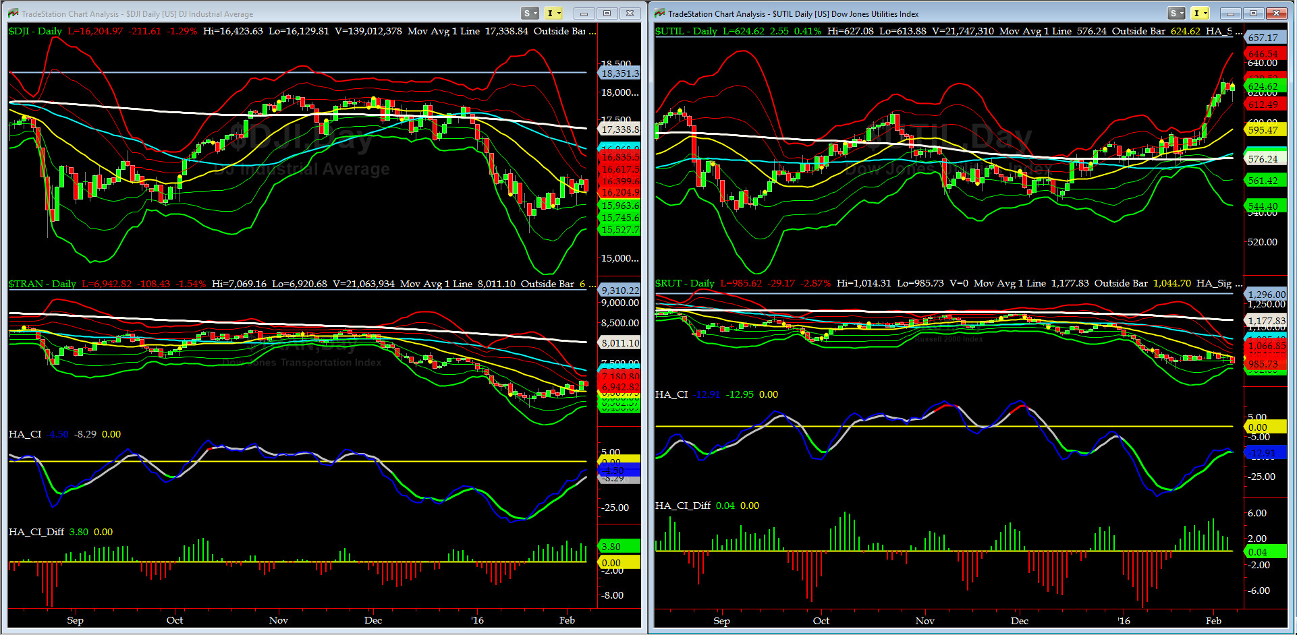The width and height of the screenshot is (1297, 635).
Task: Maximize the $UTIL chart window
Action: [x=1253, y=13]
